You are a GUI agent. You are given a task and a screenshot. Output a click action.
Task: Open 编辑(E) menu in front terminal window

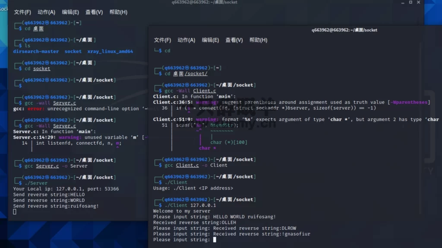pos(210,40)
